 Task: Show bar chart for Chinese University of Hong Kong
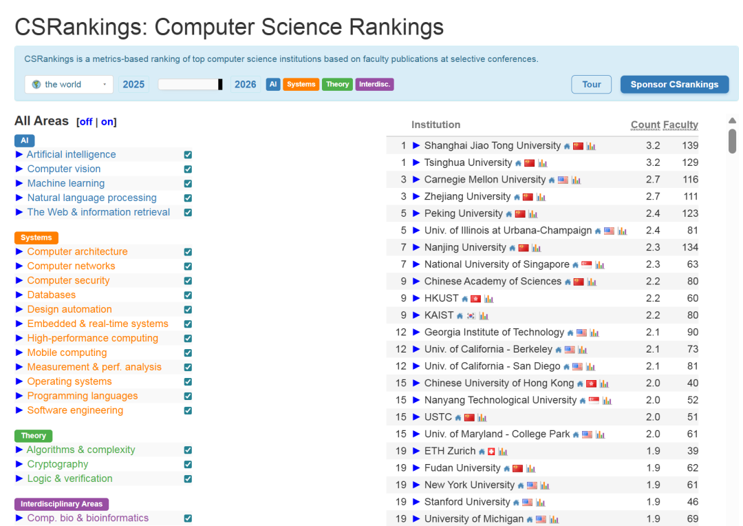[x=604, y=383]
